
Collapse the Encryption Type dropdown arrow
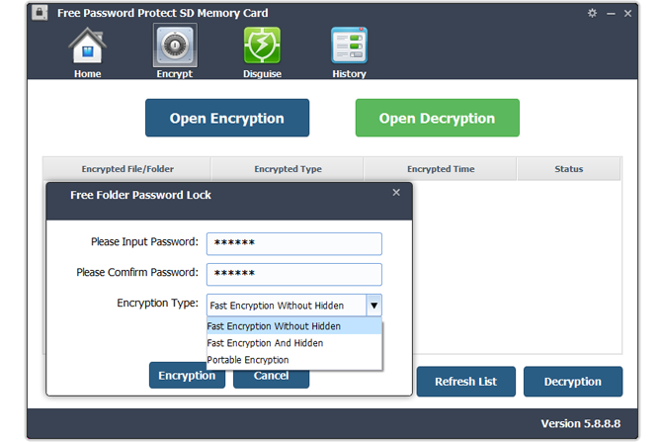pos(374,306)
